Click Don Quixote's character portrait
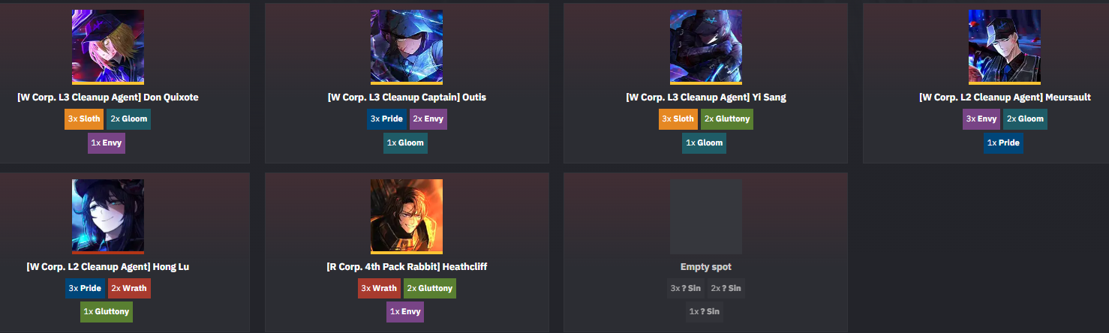 click(x=108, y=46)
